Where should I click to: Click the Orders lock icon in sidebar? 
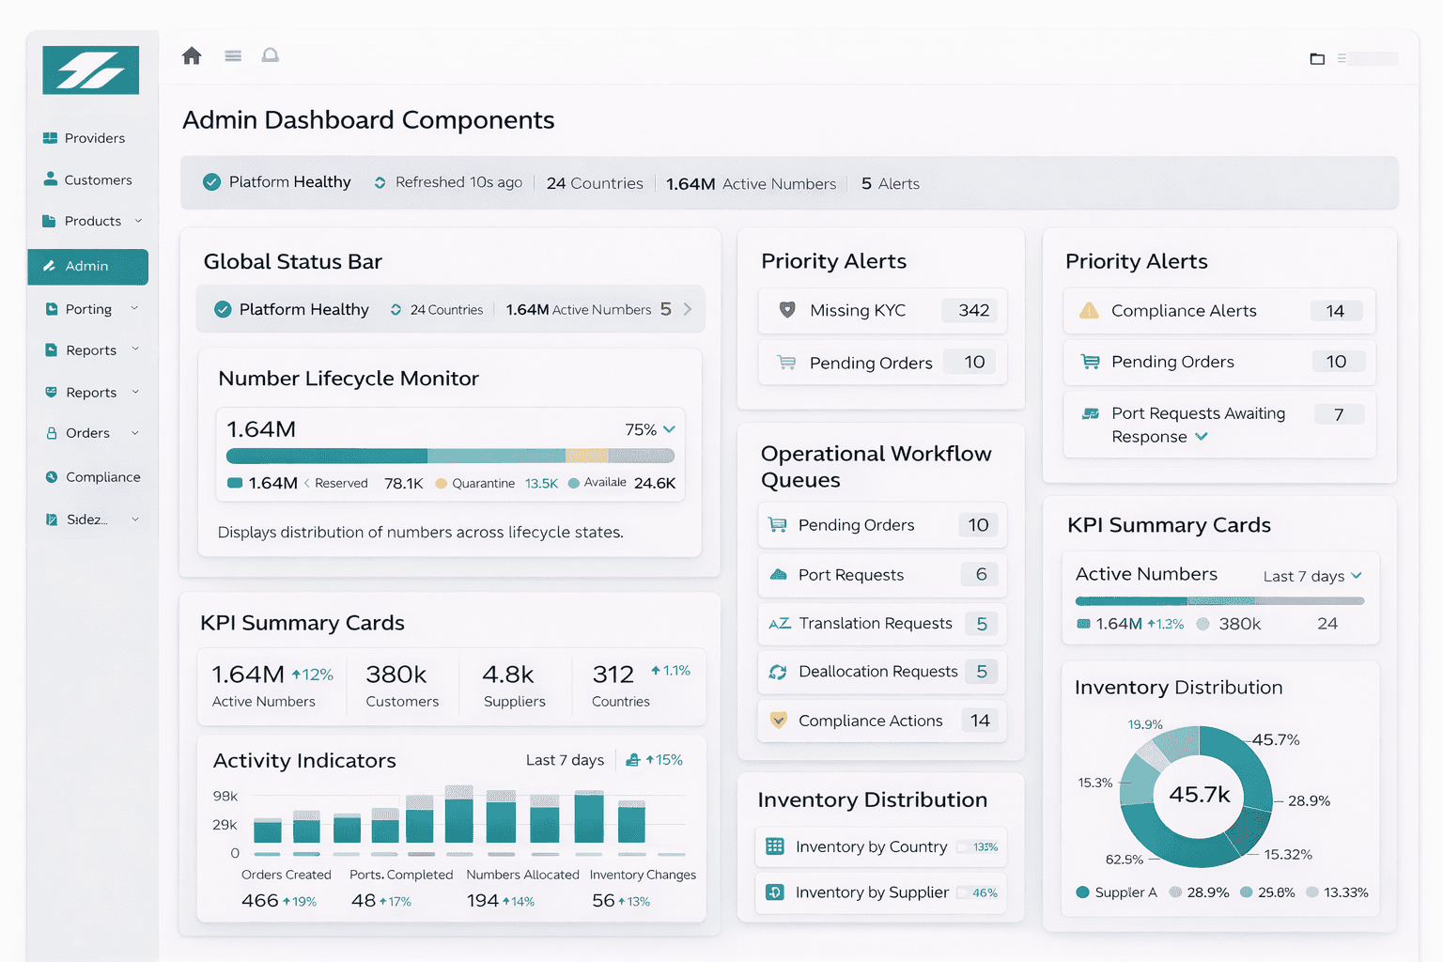click(52, 433)
